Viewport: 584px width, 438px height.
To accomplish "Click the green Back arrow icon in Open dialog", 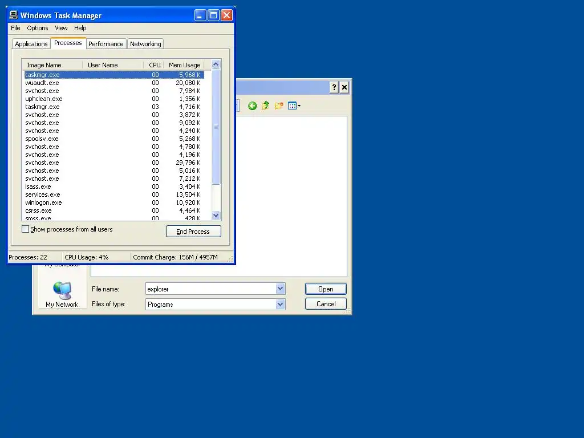I will pos(252,106).
